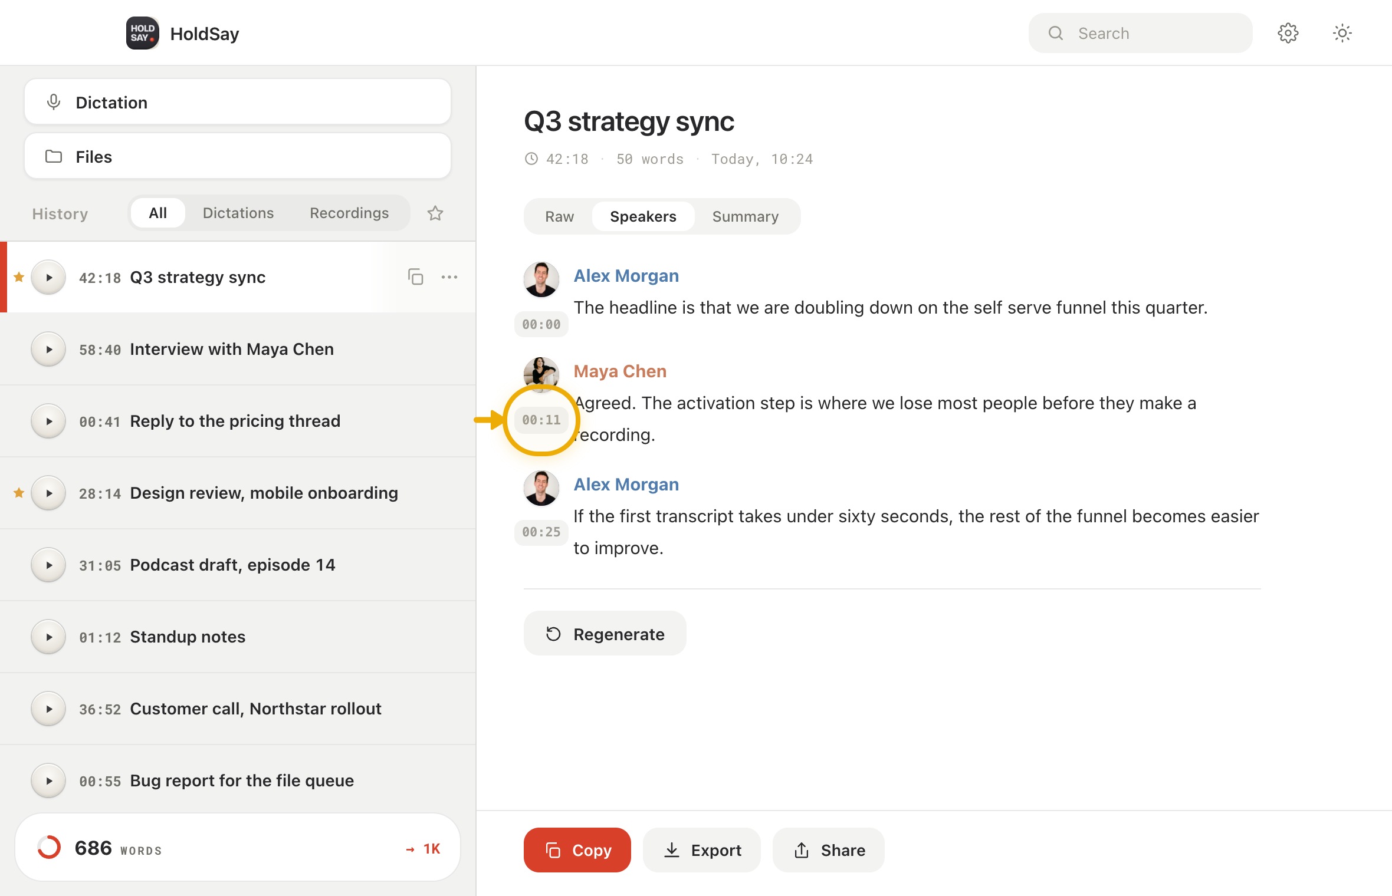This screenshot has width=1392, height=896.
Task: Toggle light/dark theme sun icon
Action: coord(1342,33)
